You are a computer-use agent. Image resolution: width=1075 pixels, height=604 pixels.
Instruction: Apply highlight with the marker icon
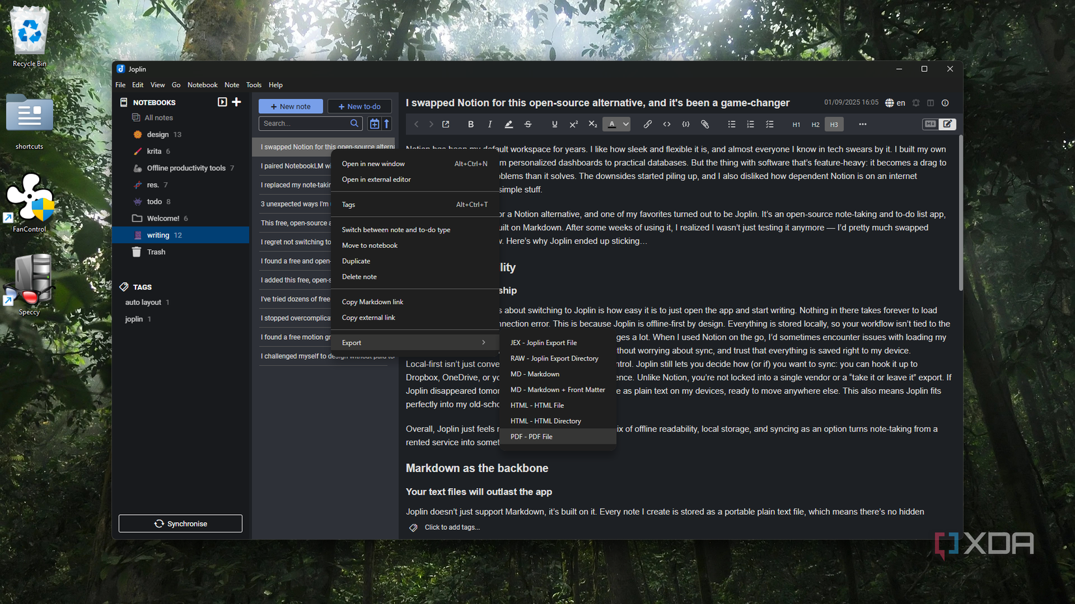[509, 124]
